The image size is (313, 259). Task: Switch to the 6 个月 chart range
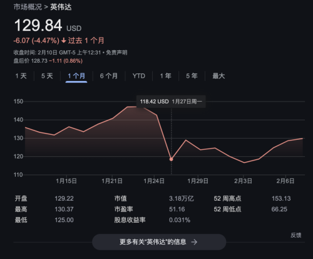point(109,76)
